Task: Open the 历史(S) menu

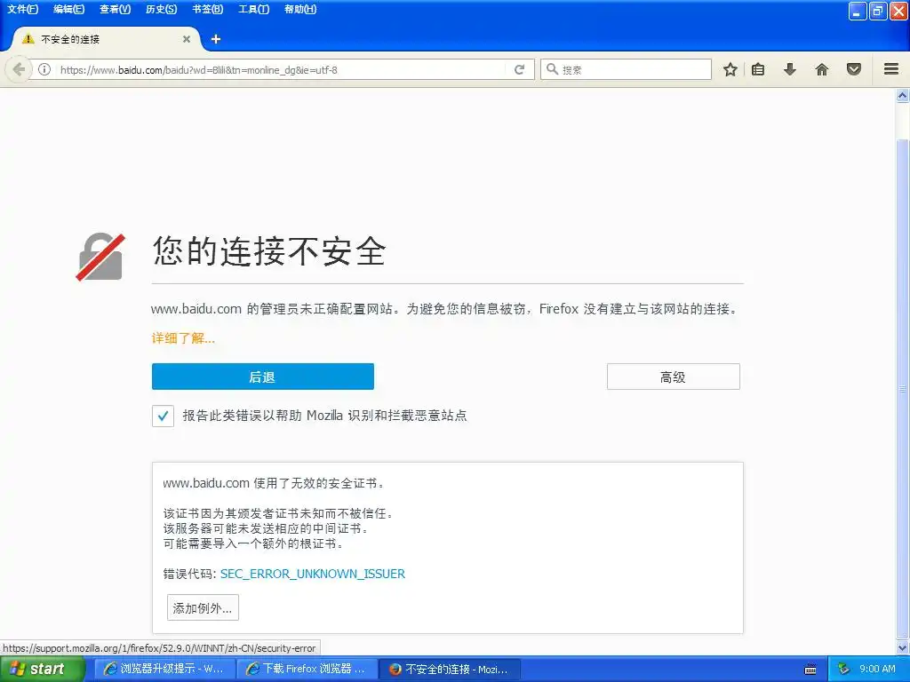Action: (161, 9)
